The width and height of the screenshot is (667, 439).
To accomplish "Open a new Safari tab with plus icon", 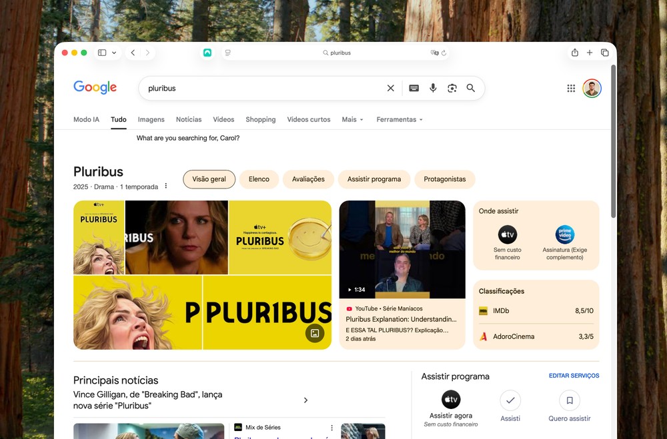I will click(x=590, y=53).
